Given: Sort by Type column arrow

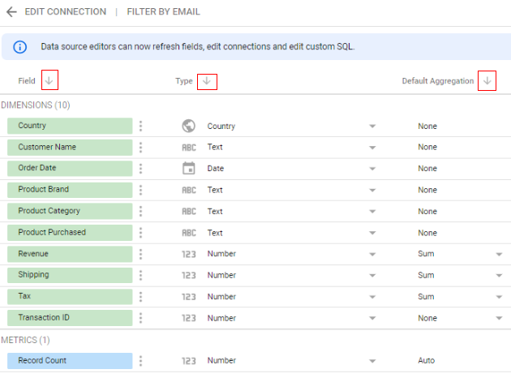Looking at the screenshot, I should click(207, 81).
